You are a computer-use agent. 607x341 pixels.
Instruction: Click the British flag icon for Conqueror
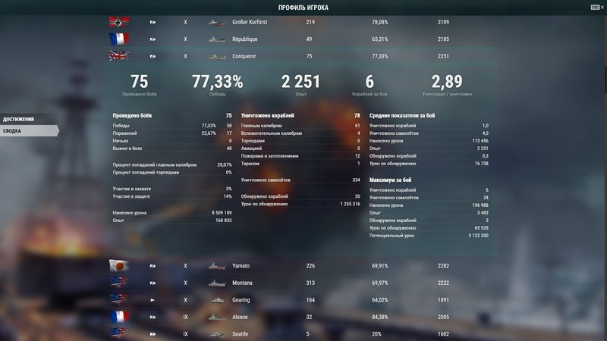coord(119,55)
